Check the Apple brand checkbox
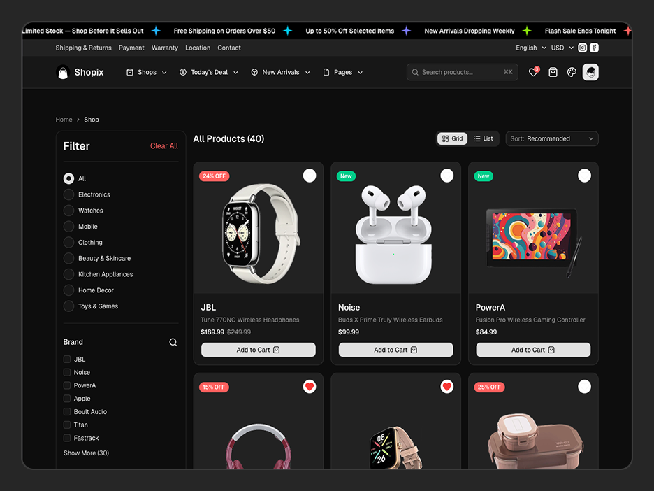This screenshot has height=491, width=654. click(x=67, y=398)
